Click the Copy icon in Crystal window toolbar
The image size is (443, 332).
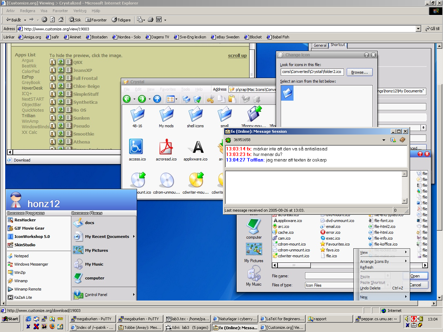point(221,99)
